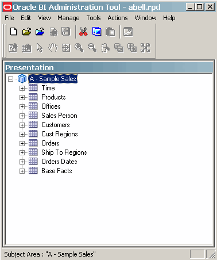The width and height of the screenshot is (217, 260).
Task: Click the Check Global Consistency icon
Action: click(128, 32)
